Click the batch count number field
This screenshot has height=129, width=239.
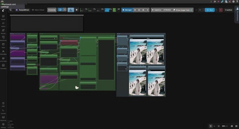coord(200,10)
